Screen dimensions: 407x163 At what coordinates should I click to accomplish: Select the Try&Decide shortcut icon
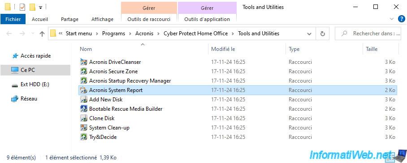tap(83, 137)
